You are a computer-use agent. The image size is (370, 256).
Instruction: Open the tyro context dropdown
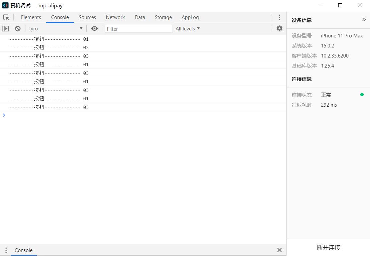tap(56, 29)
